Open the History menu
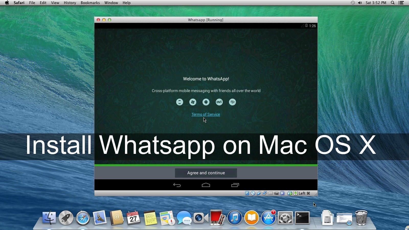This screenshot has width=409, height=230. (70, 3)
